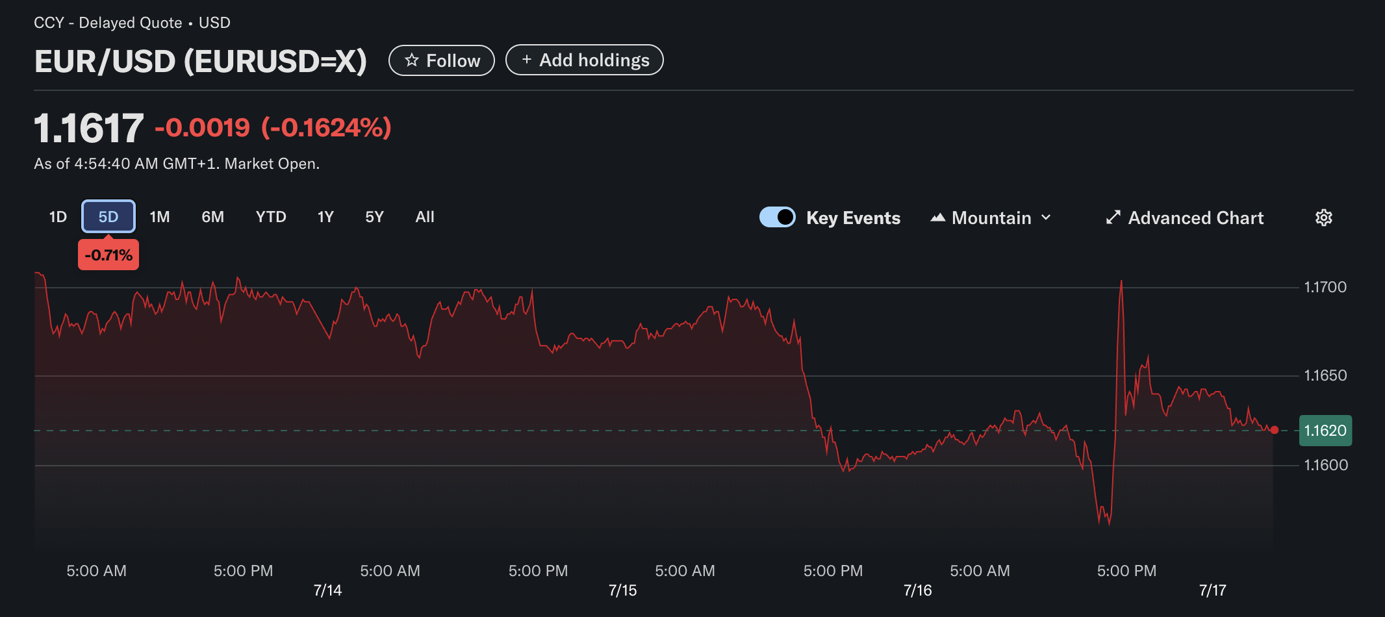The image size is (1385, 617).
Task: Click the 1.1617 current price
Action: point(88,128)
